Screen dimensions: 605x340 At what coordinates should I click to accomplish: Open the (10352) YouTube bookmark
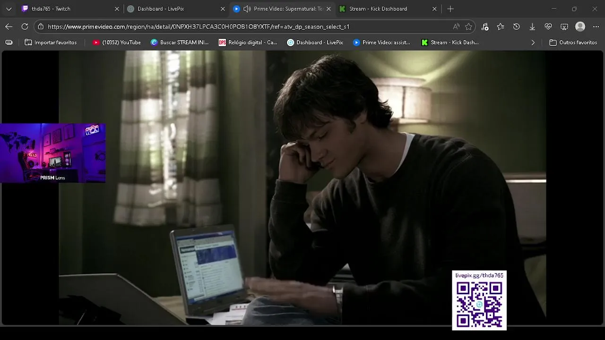pyautogui.click(x=117, y=42)
